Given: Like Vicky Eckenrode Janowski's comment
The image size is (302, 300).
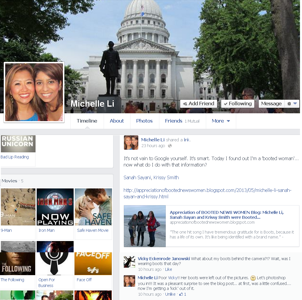Looking at the screenshot, I should pos(169,269).
